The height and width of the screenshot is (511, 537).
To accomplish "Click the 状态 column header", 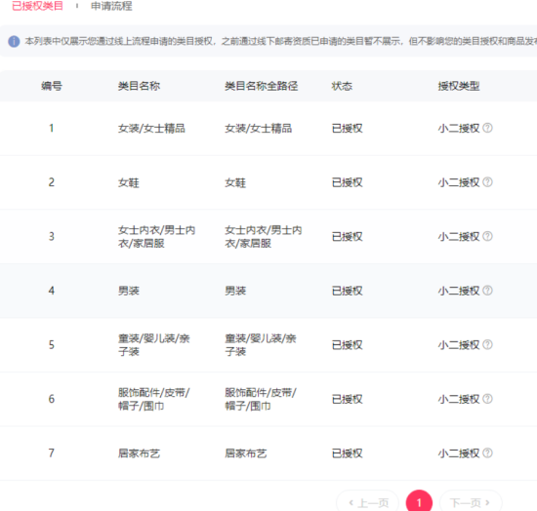I will pos(342,86).
